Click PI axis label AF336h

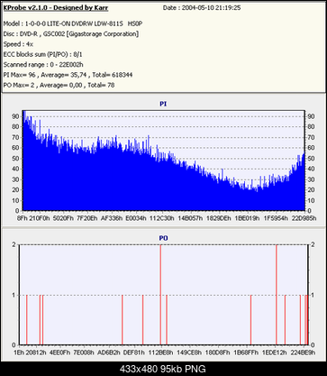coord(112,218)
